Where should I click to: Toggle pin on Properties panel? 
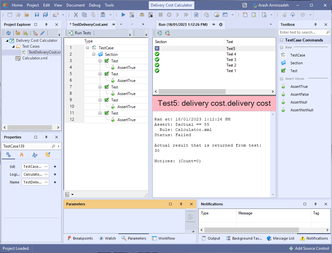click(46, 137)
